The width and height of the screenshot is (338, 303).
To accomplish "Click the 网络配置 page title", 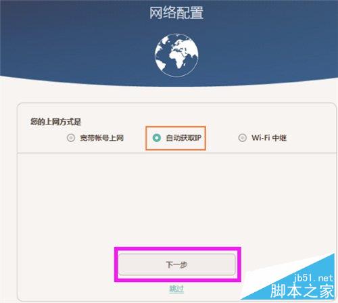I will 176,13.
